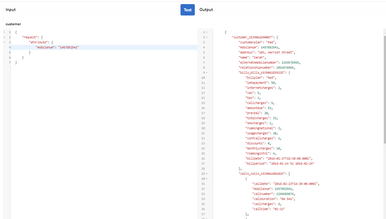This screenshot has height=219, width=386.
Task: Select the "attribute" key in Input editor
Action: pyautogui.click(x=39, y=42)
